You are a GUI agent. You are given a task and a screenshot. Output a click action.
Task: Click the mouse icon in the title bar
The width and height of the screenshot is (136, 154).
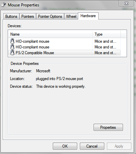point(3,5)
